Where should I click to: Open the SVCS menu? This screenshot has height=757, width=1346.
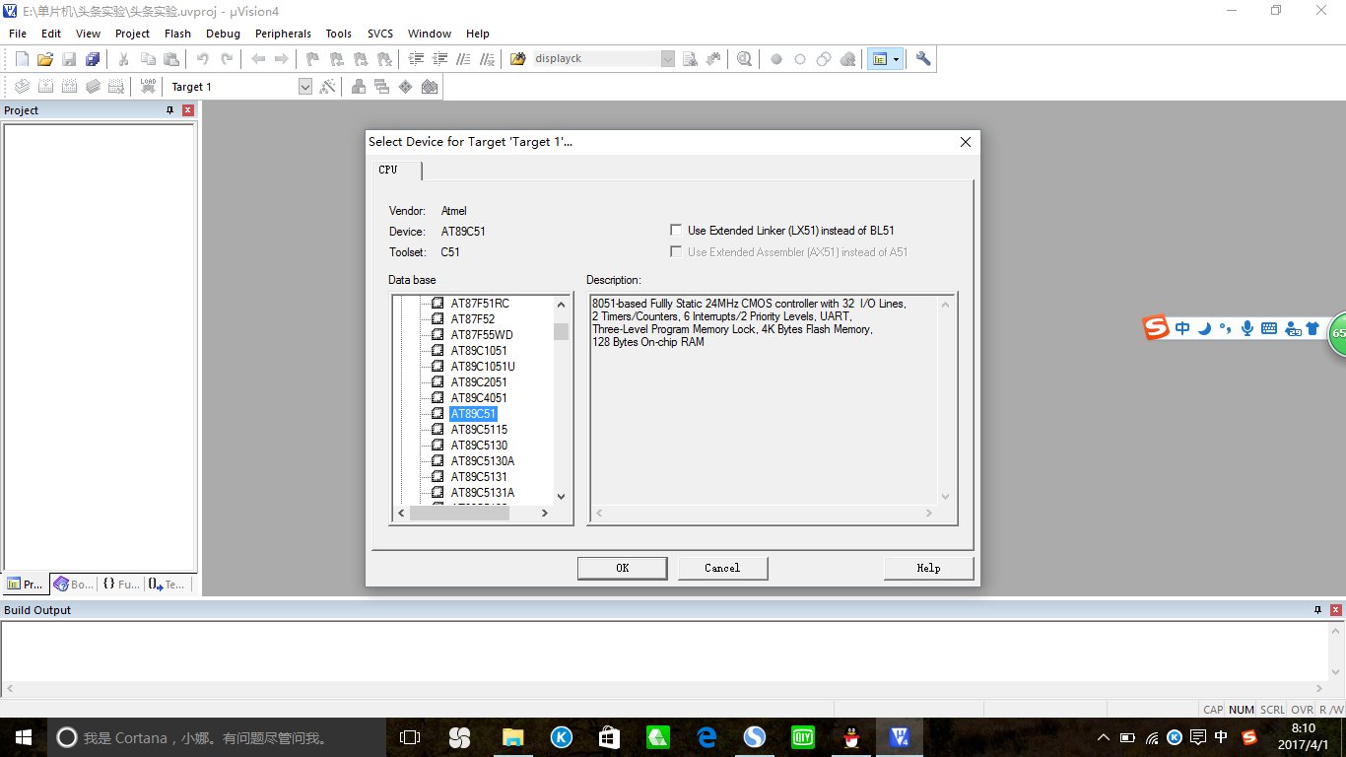coord(380,34)
